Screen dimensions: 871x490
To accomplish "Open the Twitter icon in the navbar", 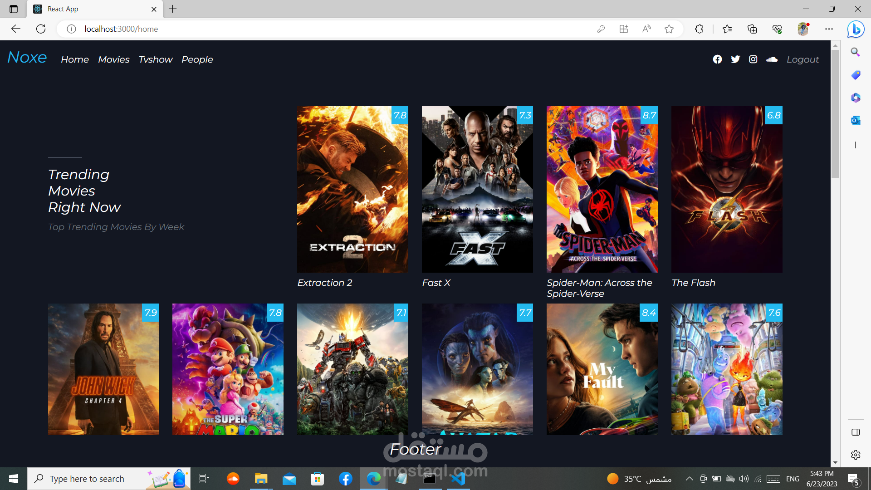I will [735, 59].
